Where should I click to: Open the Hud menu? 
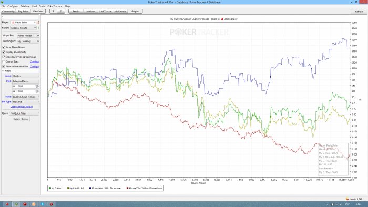pyautogui.click(x=35, y=6)
